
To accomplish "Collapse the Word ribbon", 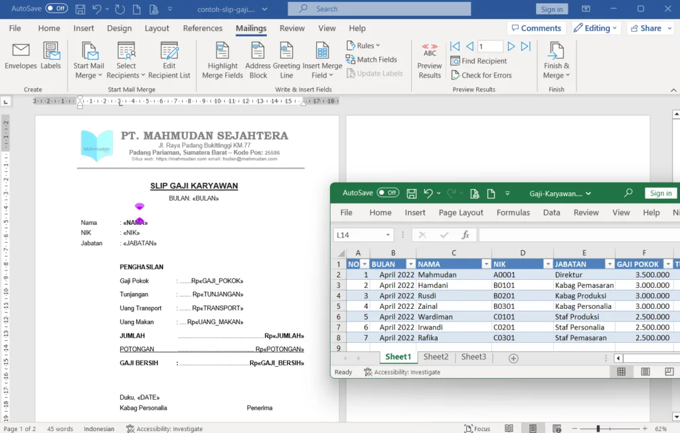I will [x=673, y=90].
